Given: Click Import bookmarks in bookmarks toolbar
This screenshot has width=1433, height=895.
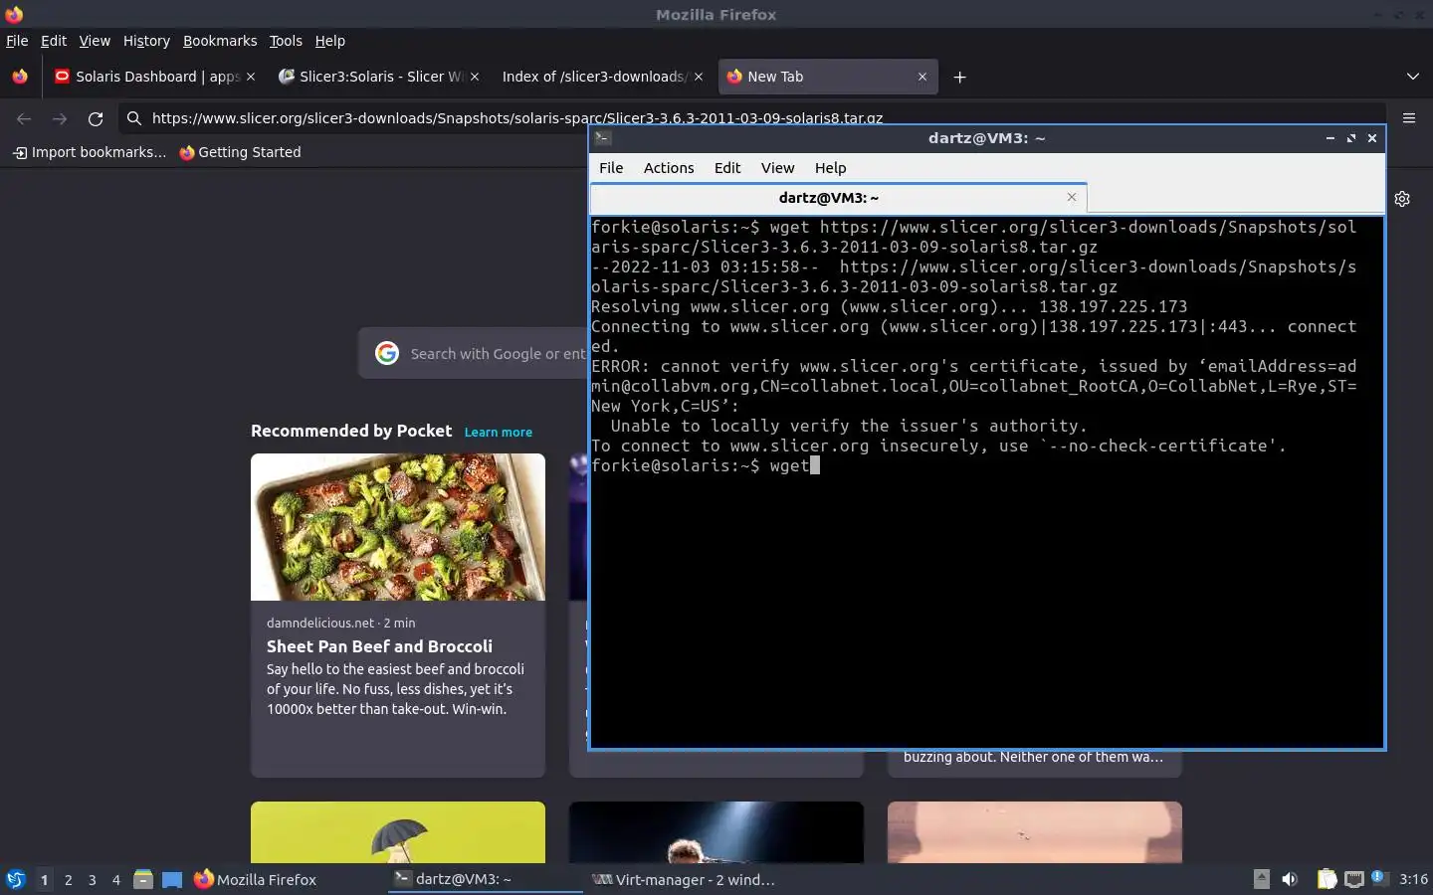Looking at the screenshot, I should pos(89,152).
